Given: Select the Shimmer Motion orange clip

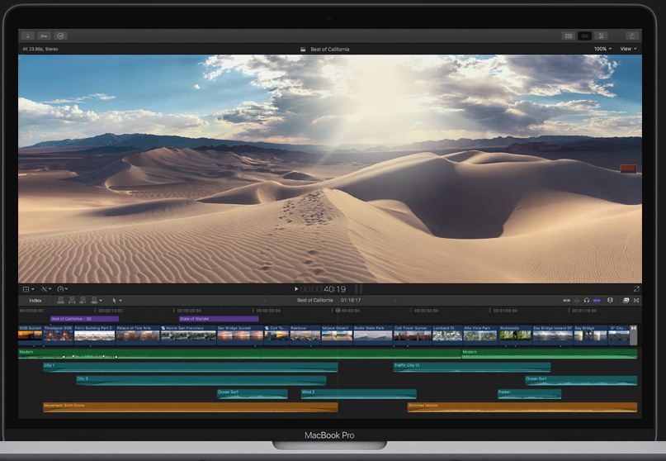Looking at the screenshot, I should (x=522, y=407).
